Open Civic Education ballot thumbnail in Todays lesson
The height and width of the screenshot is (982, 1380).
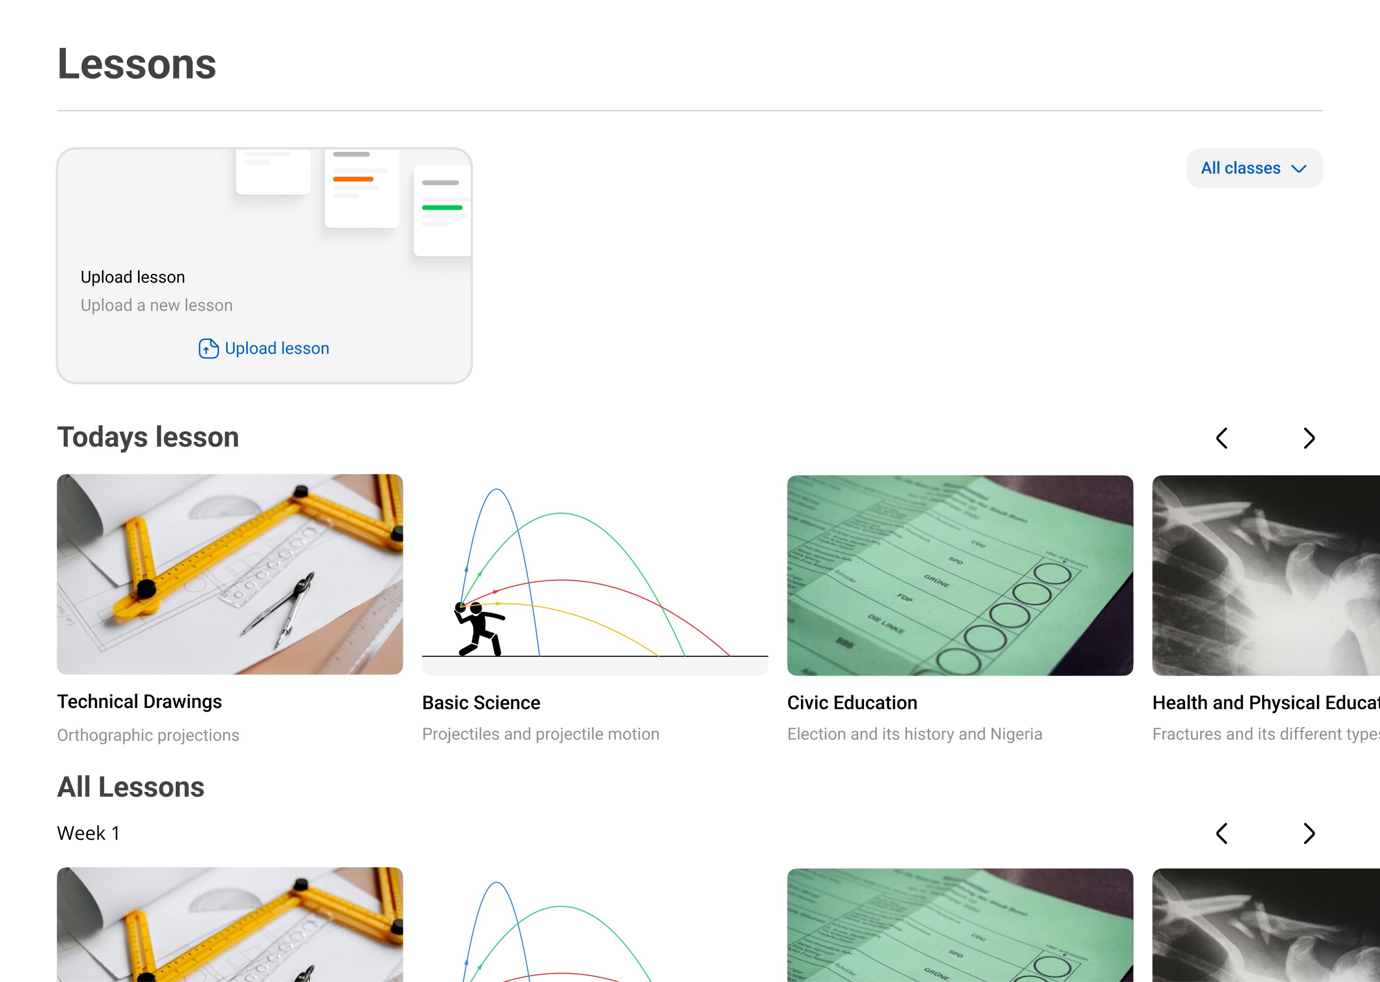tap(960, 575)
